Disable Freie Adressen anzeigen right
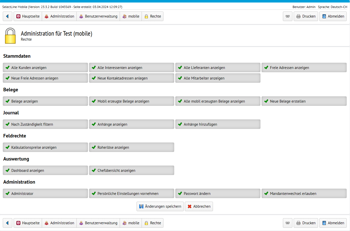Viewport: 350px width, 231px height. point(304,68)
